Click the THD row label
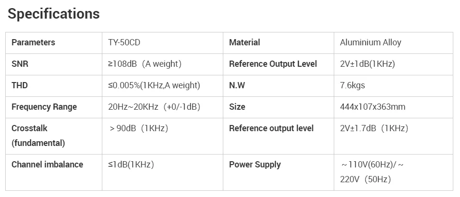Image resolution: width=460 pixels, height=197 pixels. click(20, 85)
